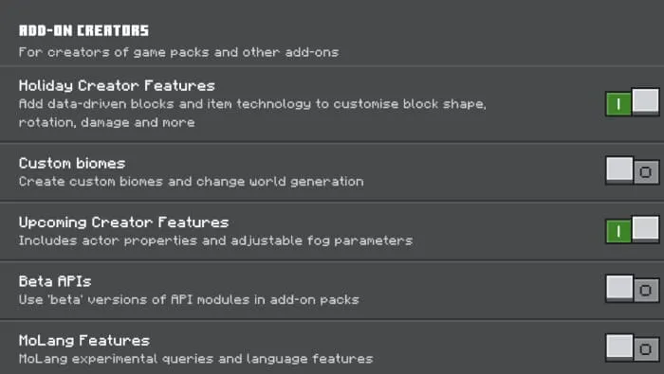Select the Beta APIs label text
Screen dimensions: 664x374
tap(55, 281)
